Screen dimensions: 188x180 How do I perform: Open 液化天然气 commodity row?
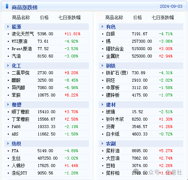(47, 34)
